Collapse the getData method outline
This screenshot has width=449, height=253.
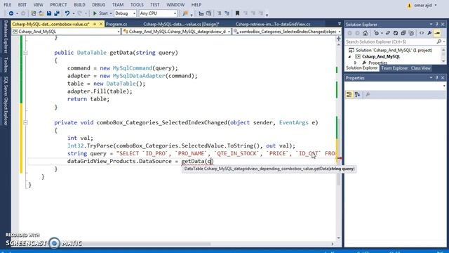25,53
